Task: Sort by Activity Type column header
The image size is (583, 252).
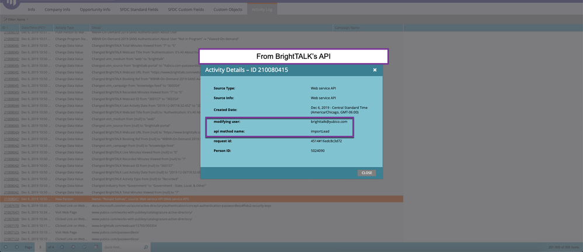Action: pyautogui.click(x=72, y=28)
